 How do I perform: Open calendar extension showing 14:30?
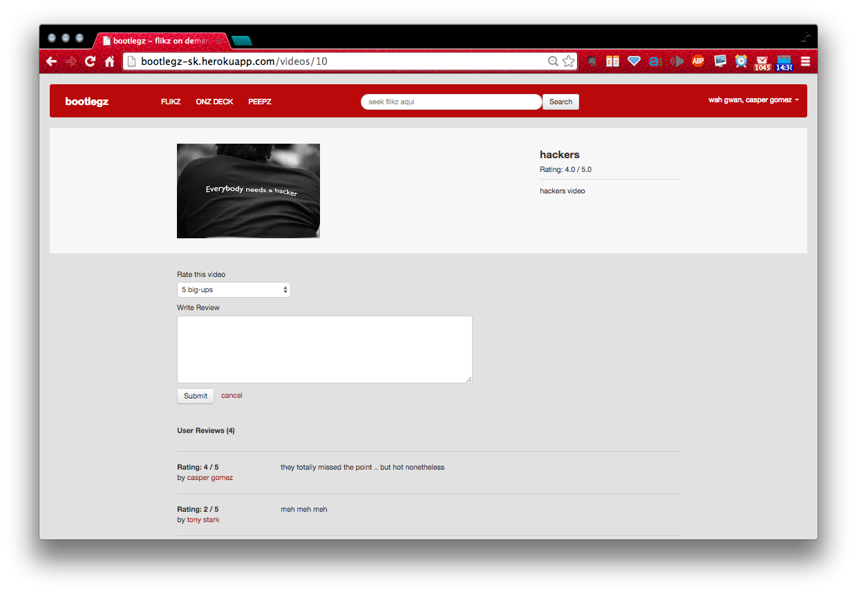click(784, 63)
